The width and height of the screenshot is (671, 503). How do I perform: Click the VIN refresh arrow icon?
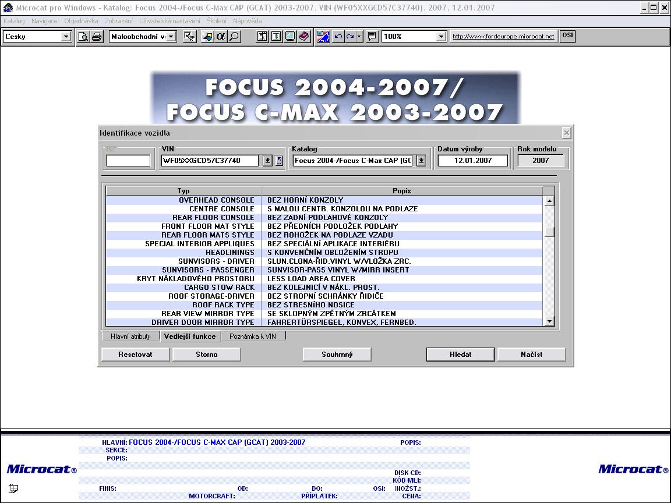(x=279, y=161)
